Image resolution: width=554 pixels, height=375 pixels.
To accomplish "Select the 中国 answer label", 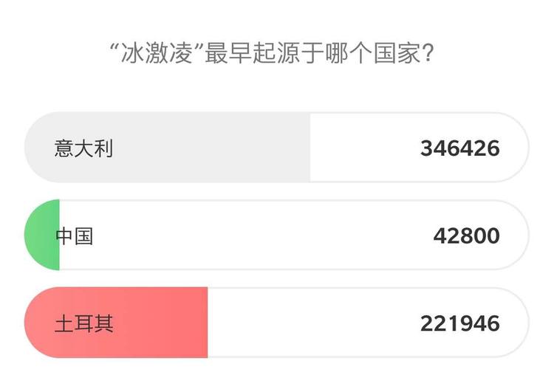I will 75,236.
